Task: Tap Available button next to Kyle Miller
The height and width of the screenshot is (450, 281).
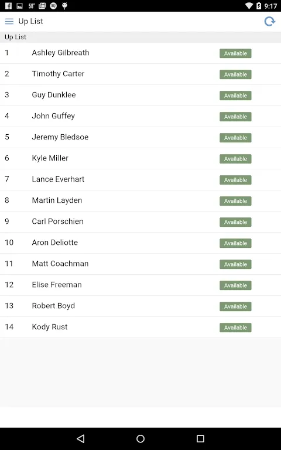Action: (235, 159)
